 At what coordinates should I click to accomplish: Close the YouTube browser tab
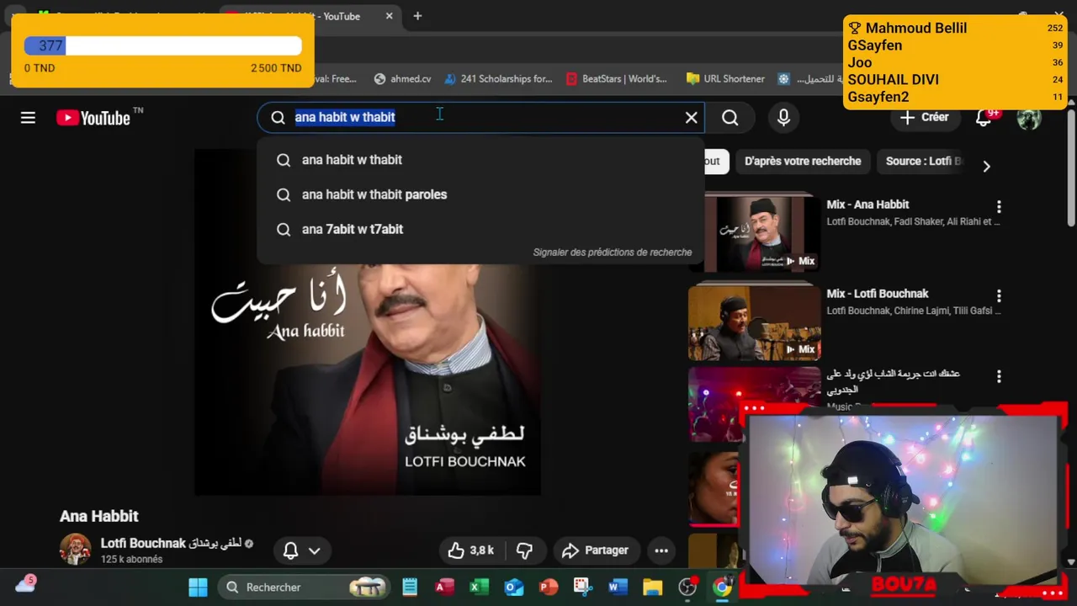[390, 16]
